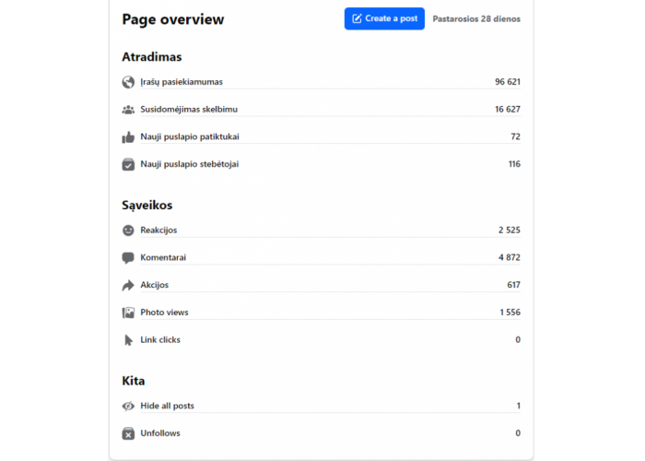Click the speech bubble icon for Komentarai
Image resolution: width=645 pixels, height=461 pixels.
(x=128, y=257)
